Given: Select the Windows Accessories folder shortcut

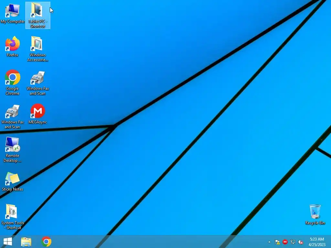Looking at the screenshot, I should pyautogui.click(x=37, y=49).
